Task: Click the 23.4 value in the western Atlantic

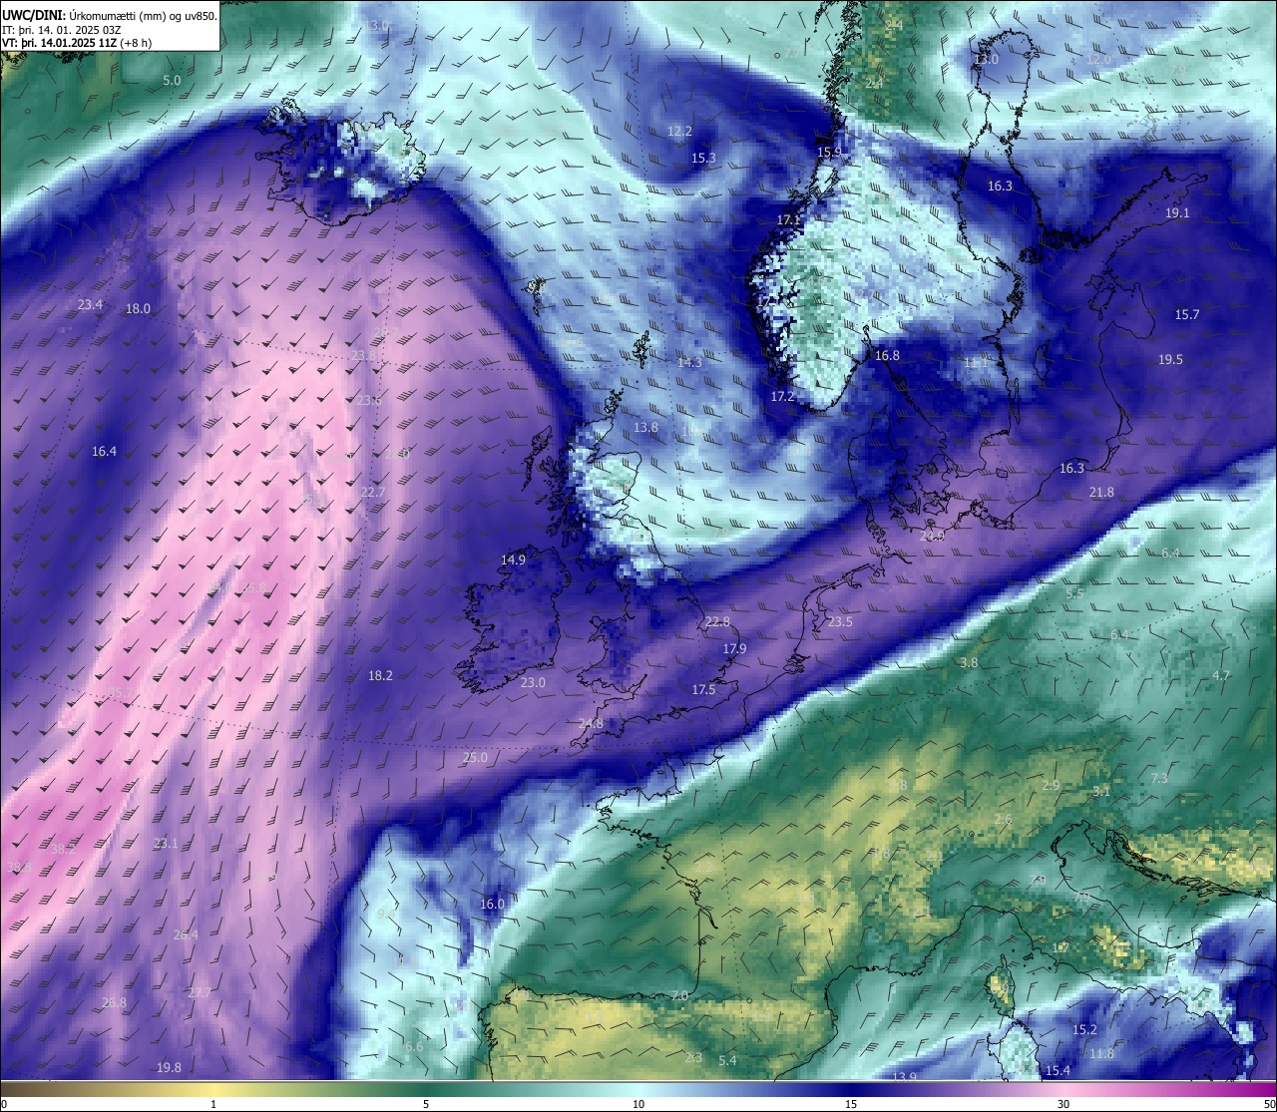Action: (90, 304)
